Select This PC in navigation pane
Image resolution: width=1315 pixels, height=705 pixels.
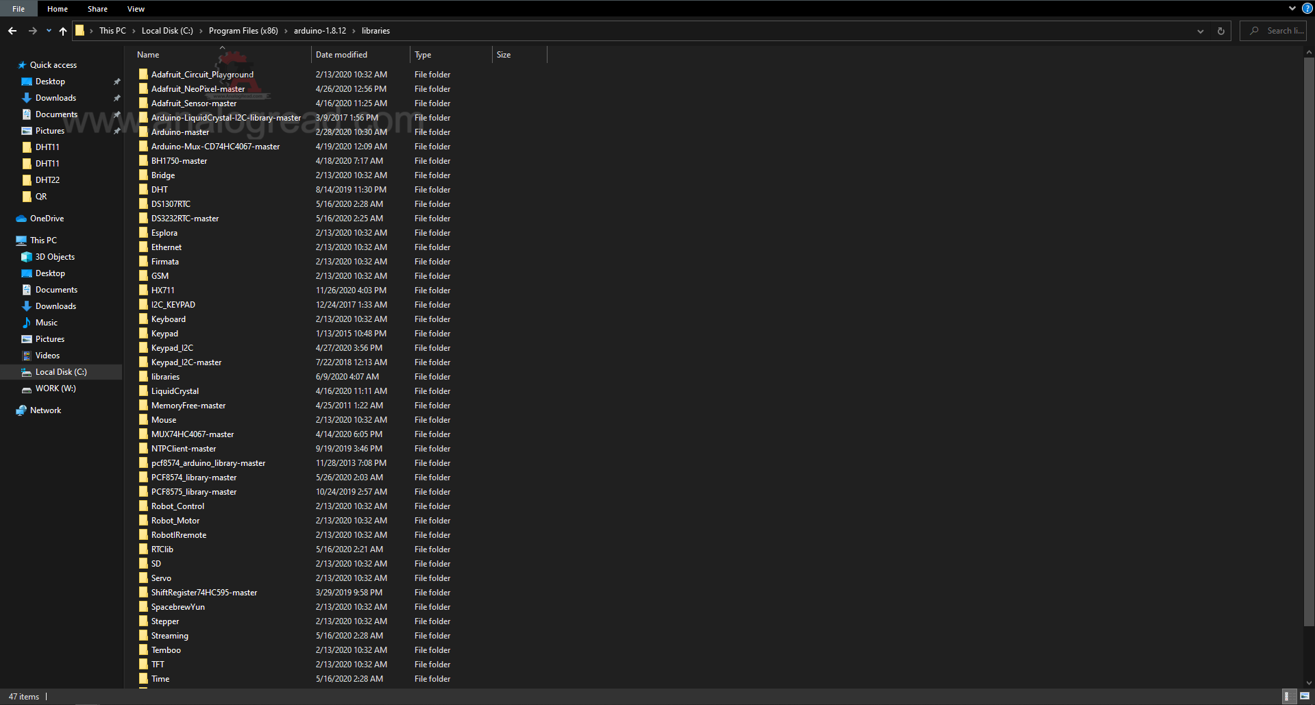pos(43,240)
